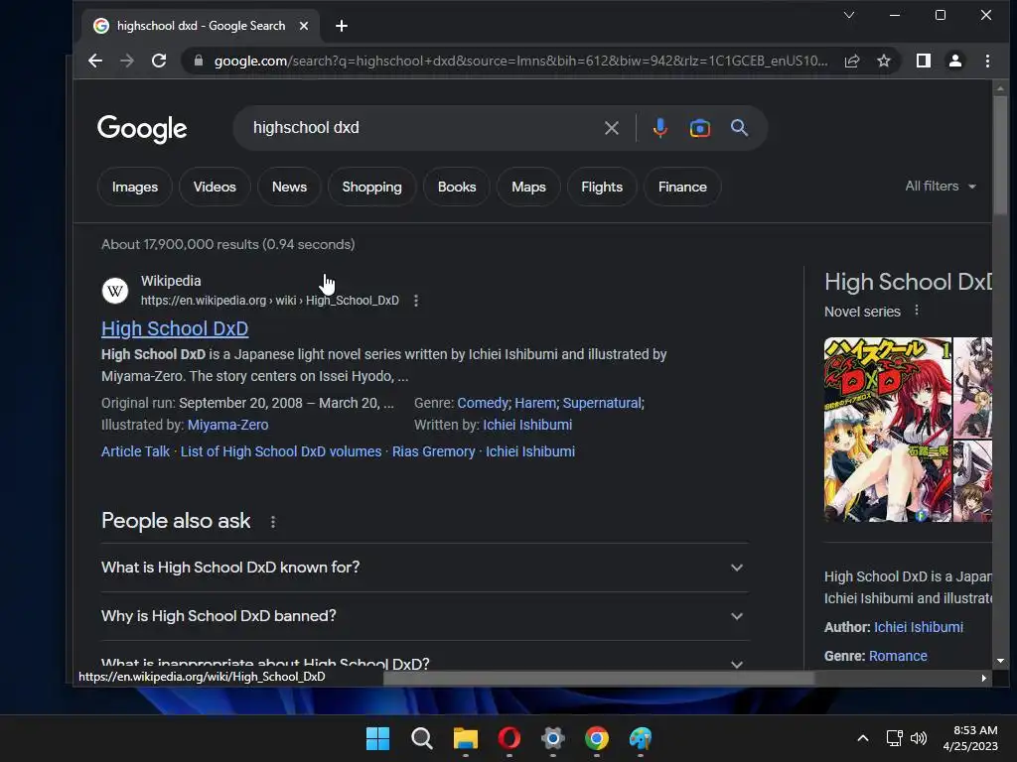The width and height of the screenshot is (1017, 762).
Task: Launch Opera browser from taskbar
Action: click(x=509, y=738)
